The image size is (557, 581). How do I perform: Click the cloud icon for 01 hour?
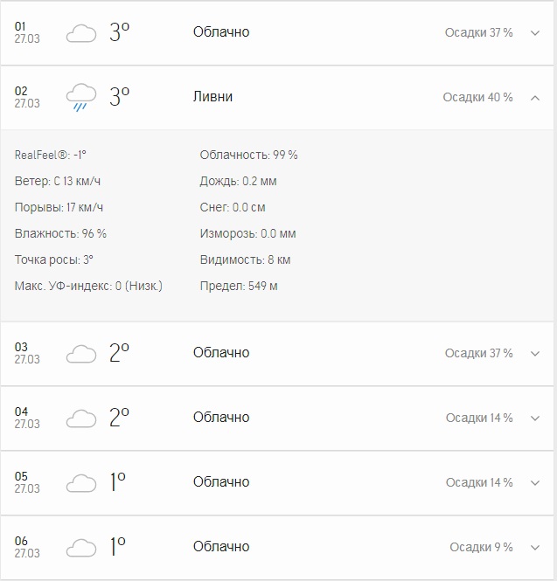(x=81, y=33)
